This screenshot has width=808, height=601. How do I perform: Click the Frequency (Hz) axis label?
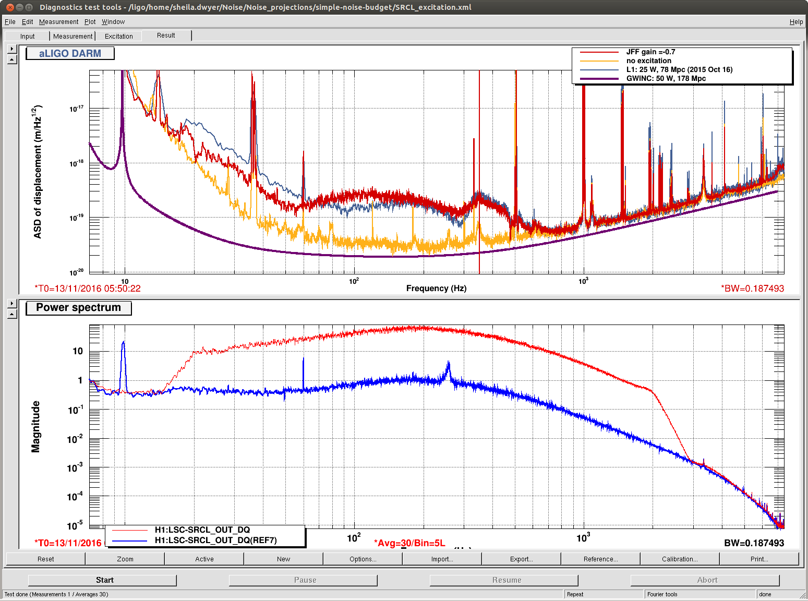(436, 289)
